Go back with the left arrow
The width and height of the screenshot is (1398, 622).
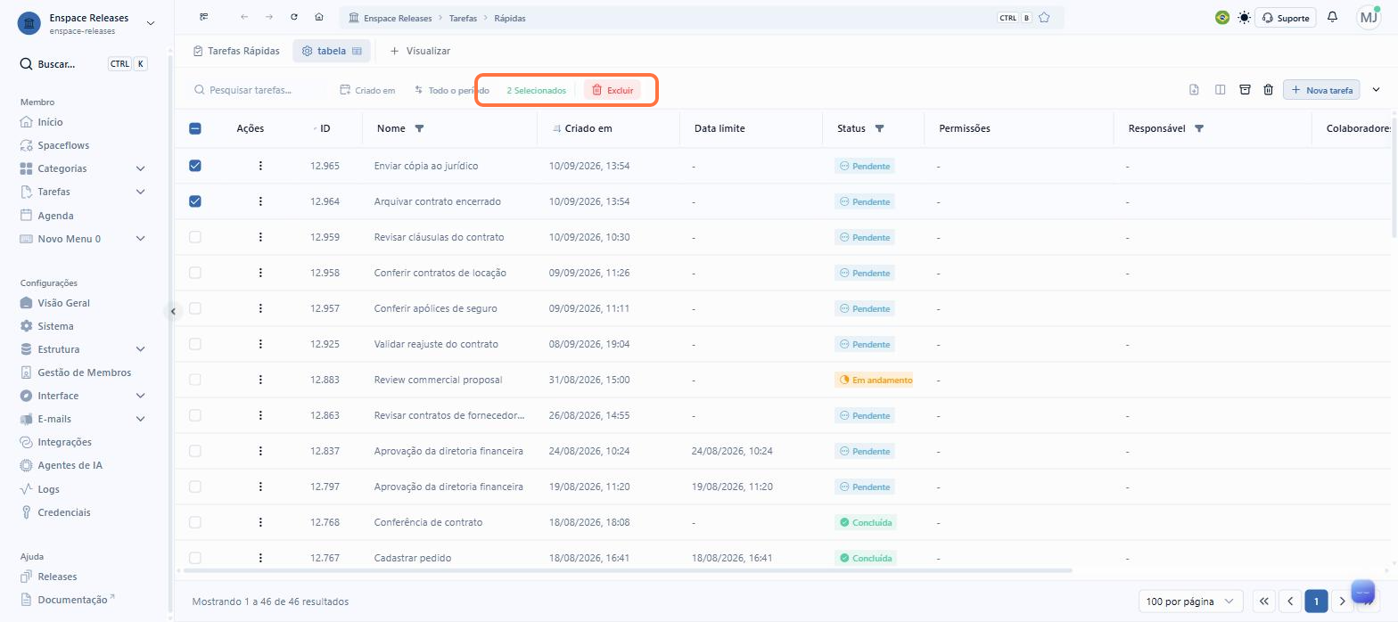[x=244, y=17]
